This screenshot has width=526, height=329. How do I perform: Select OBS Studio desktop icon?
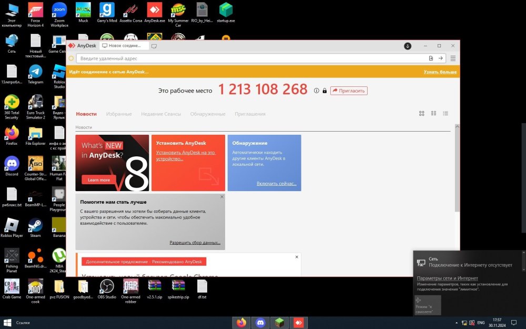click(107, 289)
